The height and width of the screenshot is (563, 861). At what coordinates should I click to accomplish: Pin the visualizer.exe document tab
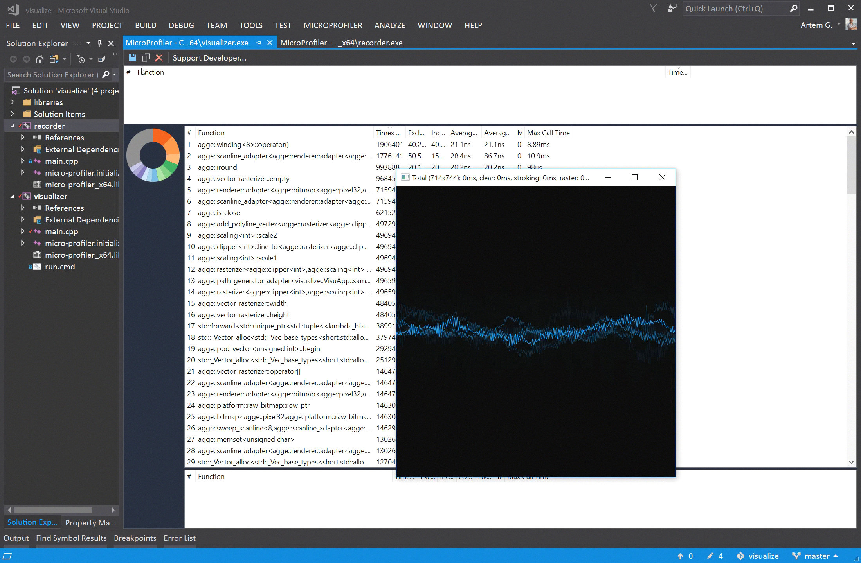(x=258, y=43)
